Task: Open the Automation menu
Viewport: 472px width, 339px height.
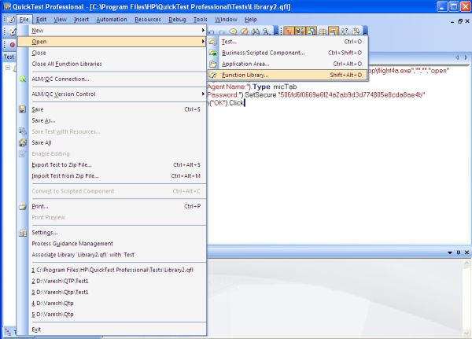Action: tap(112, 20)
